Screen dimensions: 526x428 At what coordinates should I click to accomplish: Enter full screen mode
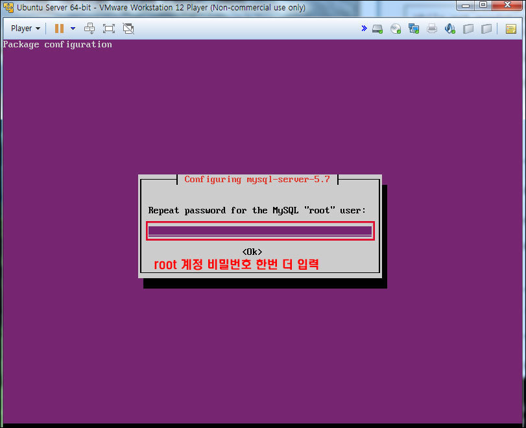click(109, 29)
